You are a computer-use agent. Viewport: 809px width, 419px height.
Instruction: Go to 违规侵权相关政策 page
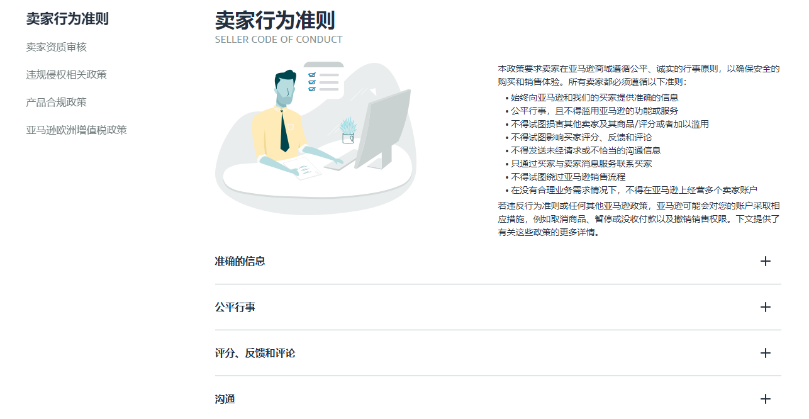point(66,75)
